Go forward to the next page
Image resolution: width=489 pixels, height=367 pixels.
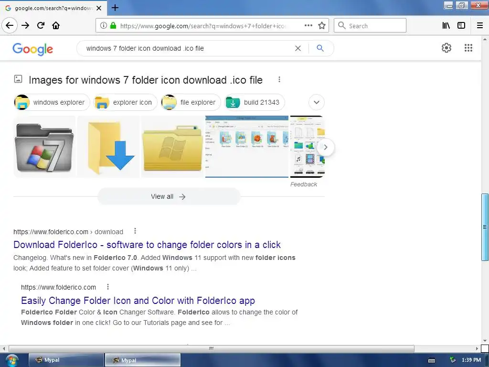pyautogui.click(x=25, y=25)
